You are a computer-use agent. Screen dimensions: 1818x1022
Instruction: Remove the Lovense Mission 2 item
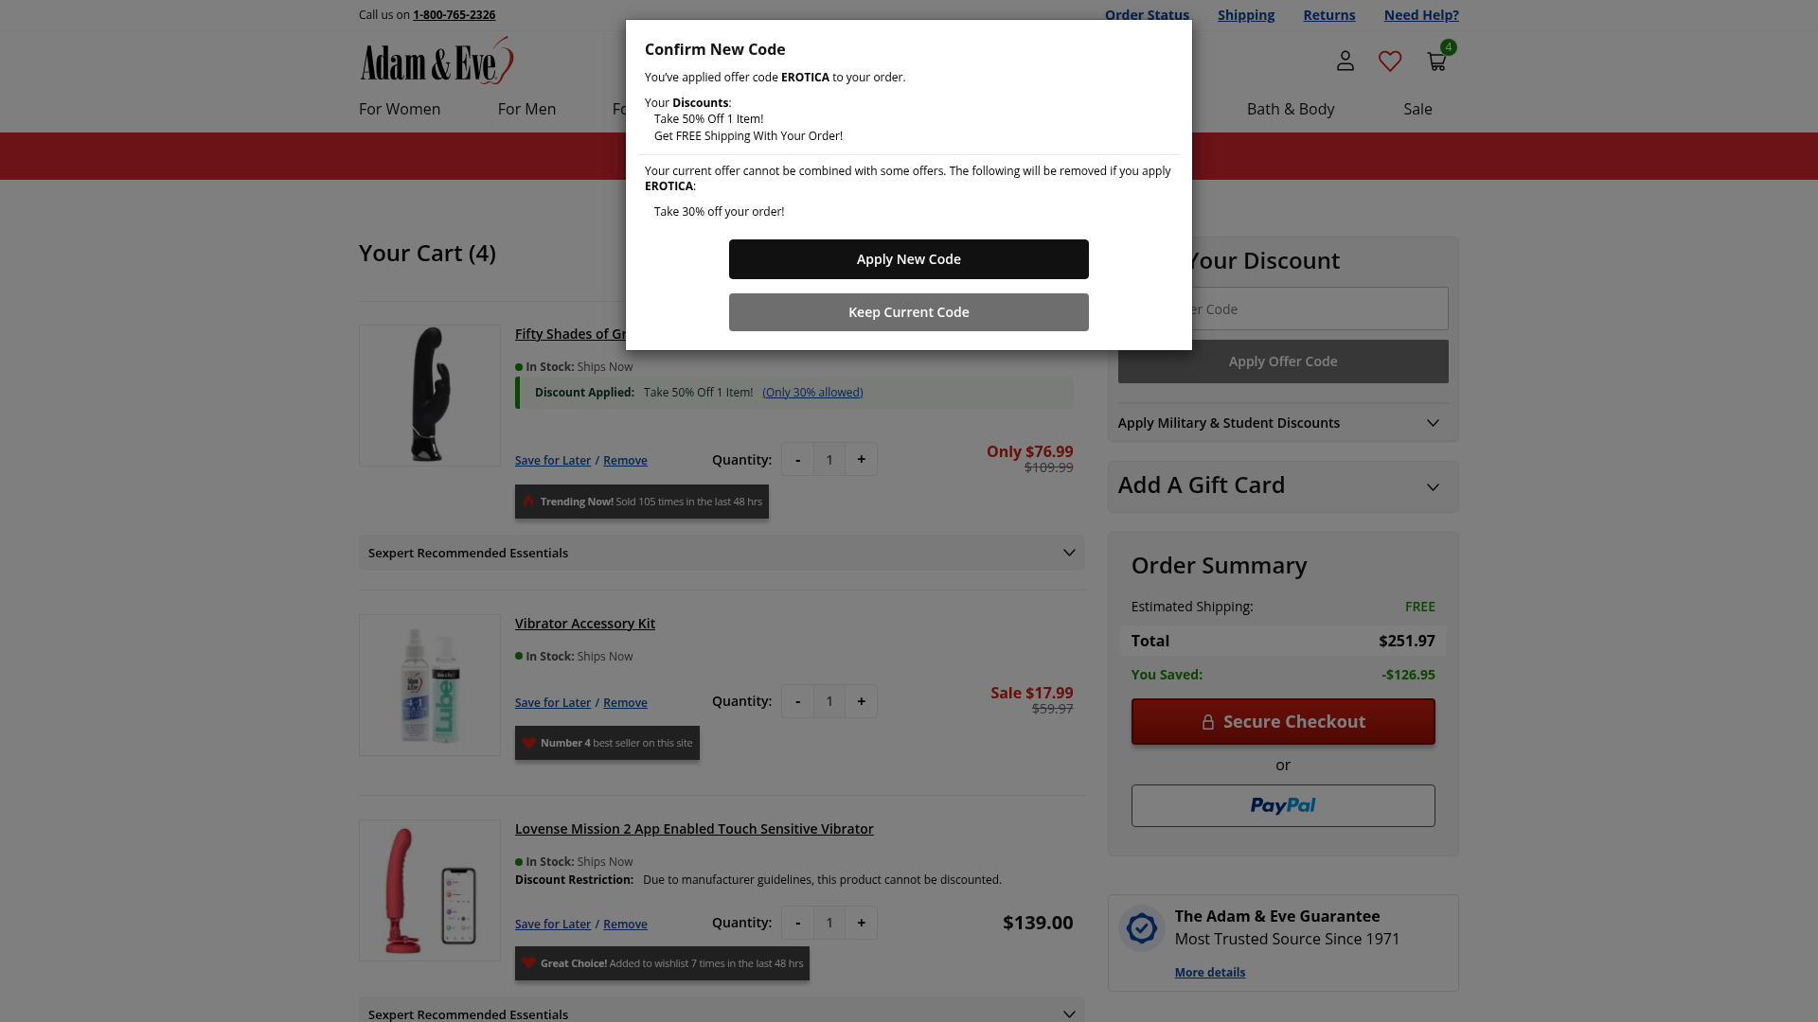click(625, 925)
